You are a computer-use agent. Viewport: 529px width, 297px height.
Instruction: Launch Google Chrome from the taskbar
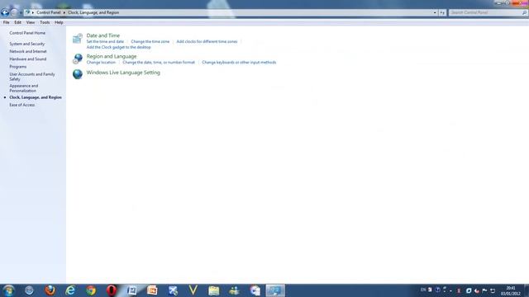point(91,290)
